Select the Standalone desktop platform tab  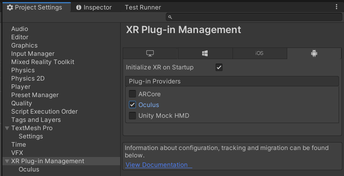click(x=150, y=54)
